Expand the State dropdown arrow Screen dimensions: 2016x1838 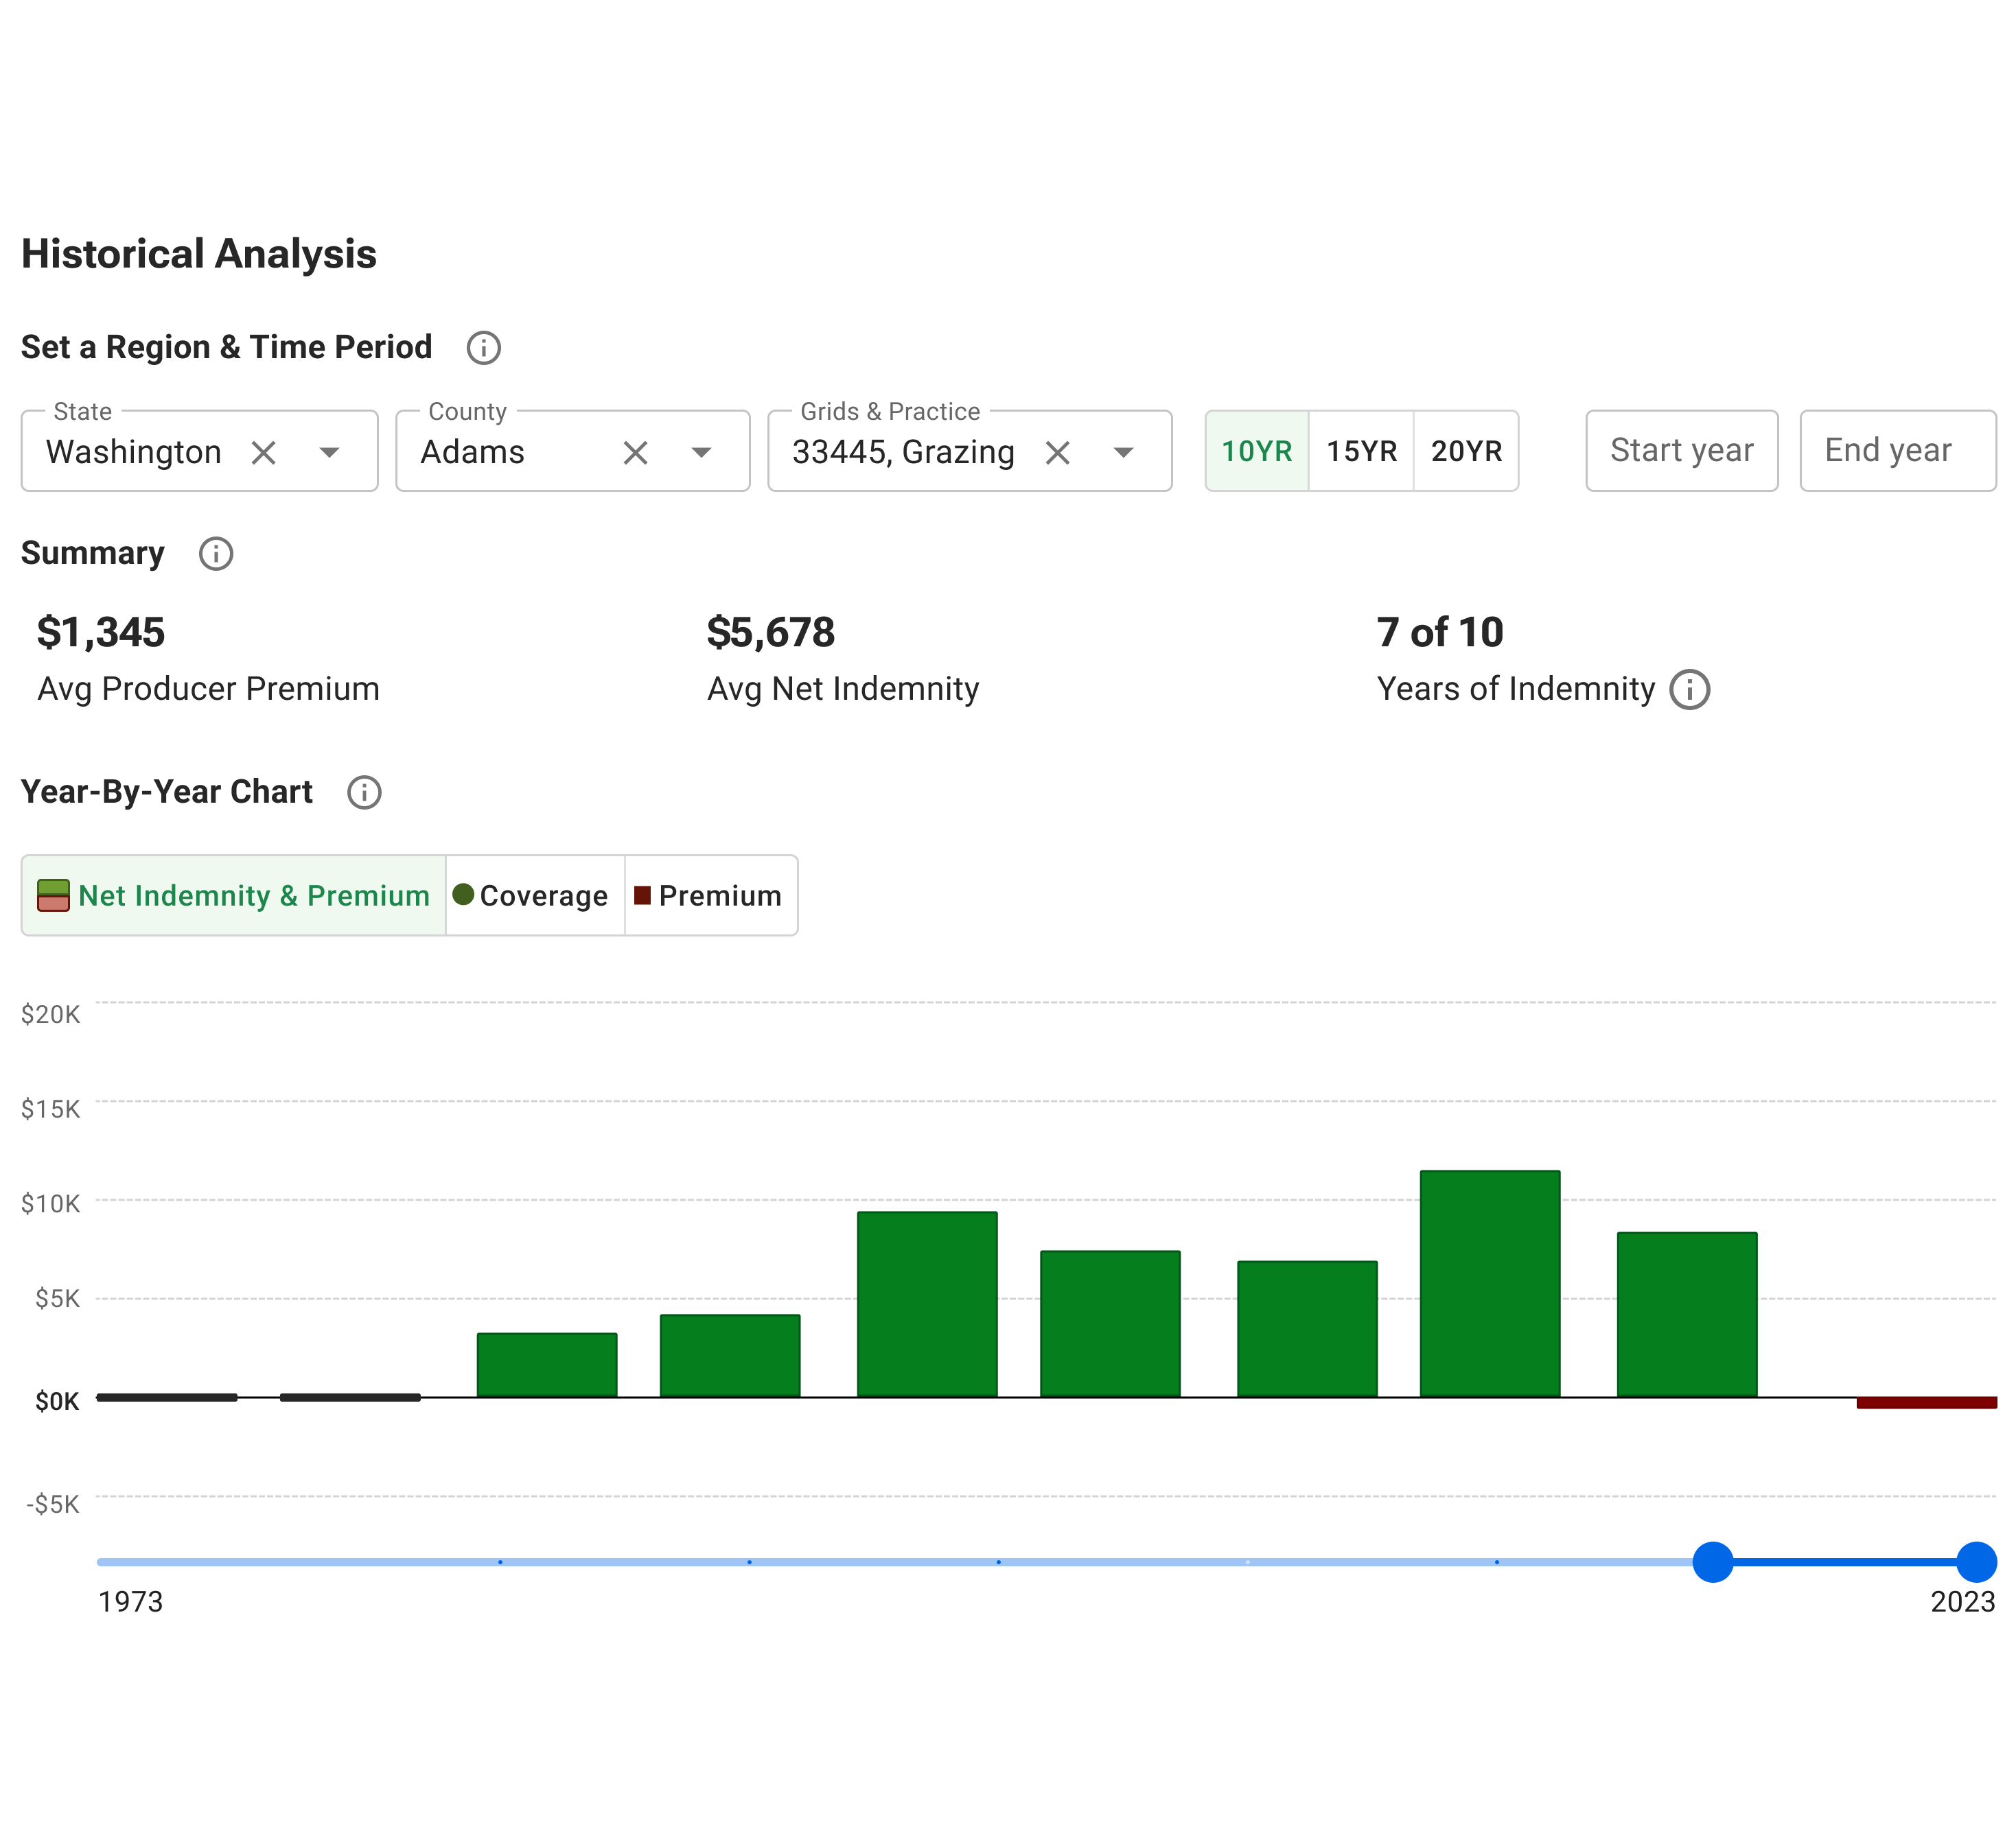tap(329, 453)
